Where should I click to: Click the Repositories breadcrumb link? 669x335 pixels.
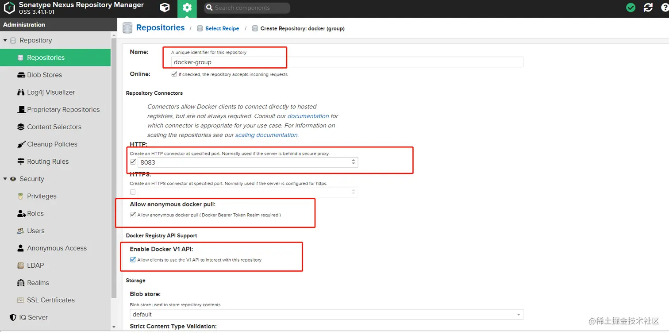(x=160, y=27)
